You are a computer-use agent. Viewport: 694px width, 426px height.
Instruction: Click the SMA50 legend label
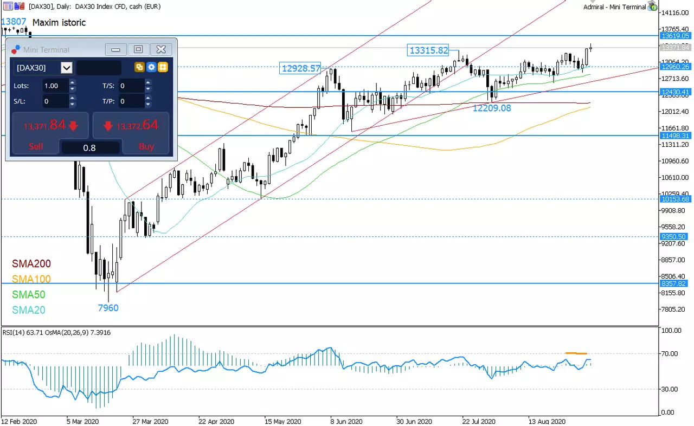point(29,295)
